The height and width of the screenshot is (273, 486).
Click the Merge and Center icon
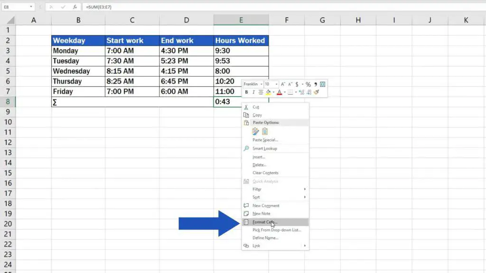tap(323, 84)
